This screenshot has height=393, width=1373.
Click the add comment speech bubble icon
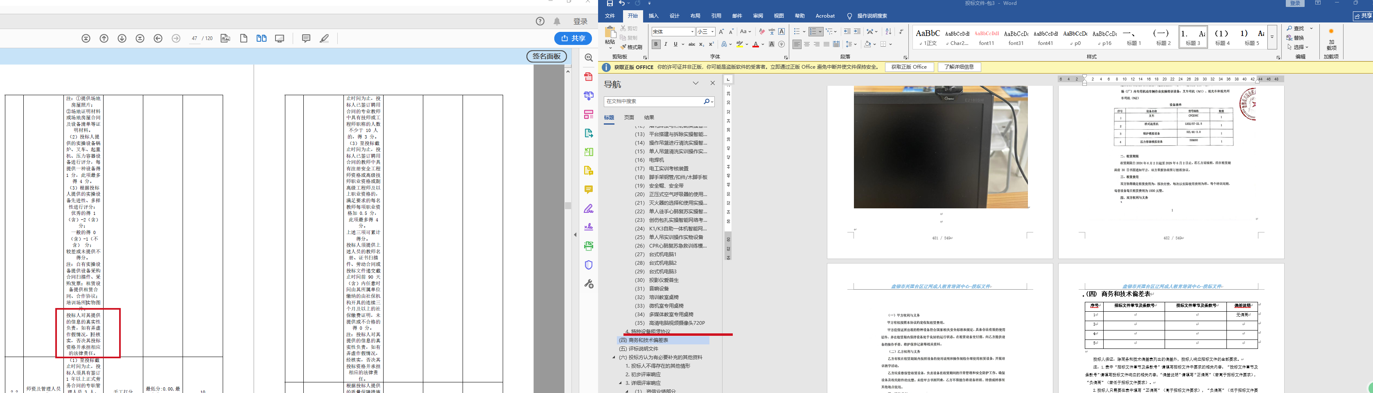click(306, 38)
